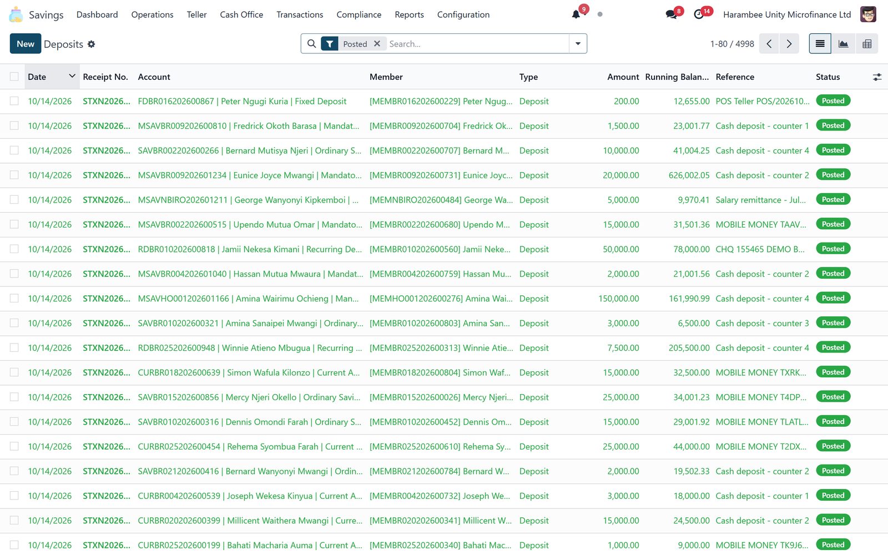Tick the checkbox for Simon Wafula Kilonzo's row
The image size is (888, 555).
(x=14, y=372)
